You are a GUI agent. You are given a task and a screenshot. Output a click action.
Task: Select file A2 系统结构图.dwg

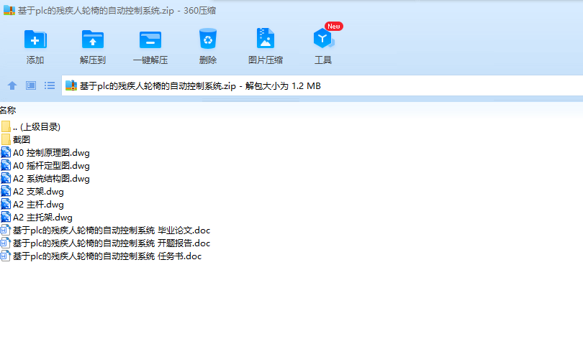point(45,179)
